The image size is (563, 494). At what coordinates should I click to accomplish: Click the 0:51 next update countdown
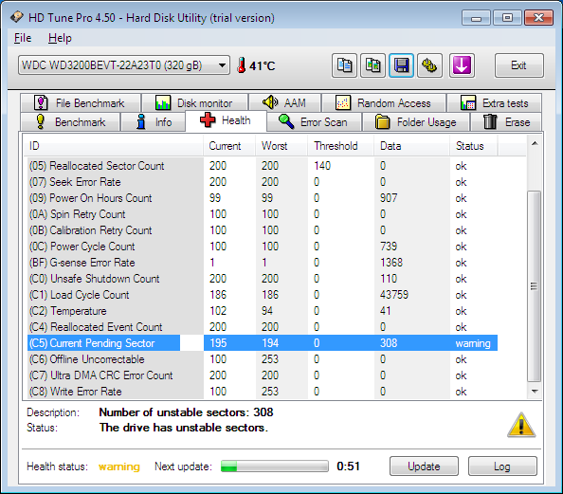348,467
